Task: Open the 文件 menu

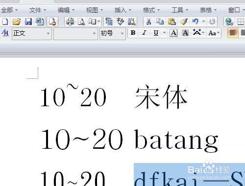Action: [38, 10]
